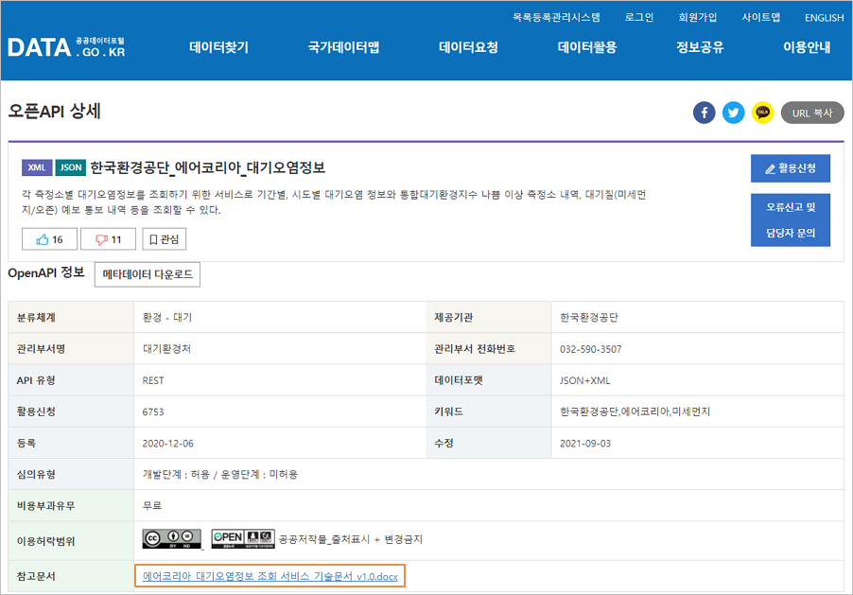Click the 회원가입 link
The height and width of the screenshot is (595, 853).
[x=697, y=17]
